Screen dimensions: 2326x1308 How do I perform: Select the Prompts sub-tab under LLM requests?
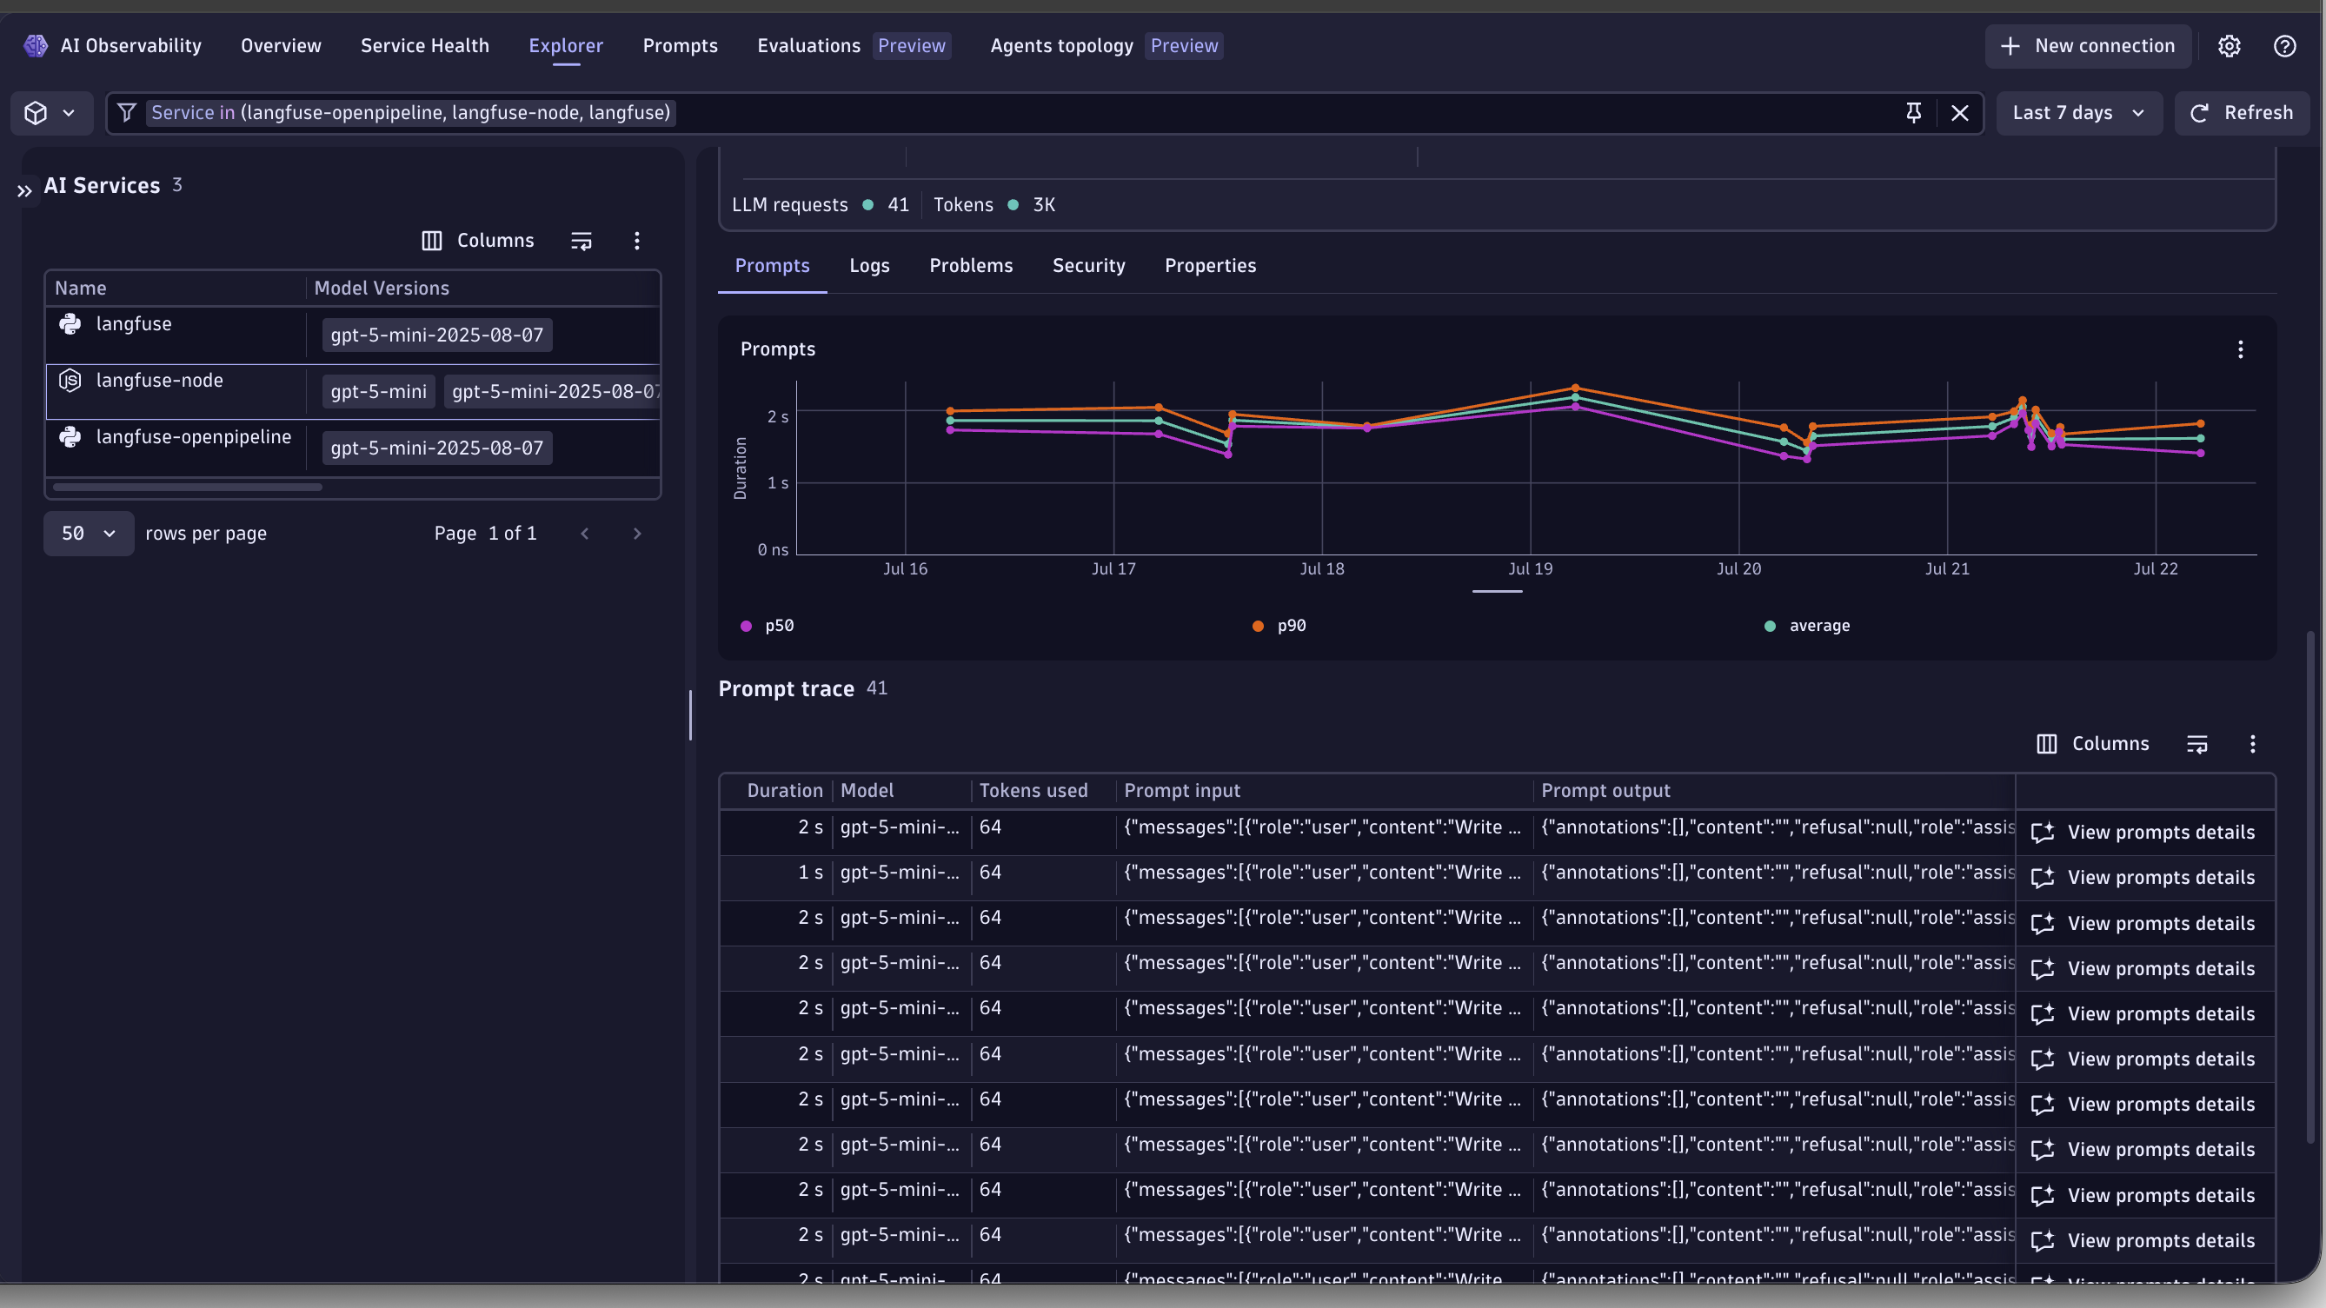pos(772,266)
